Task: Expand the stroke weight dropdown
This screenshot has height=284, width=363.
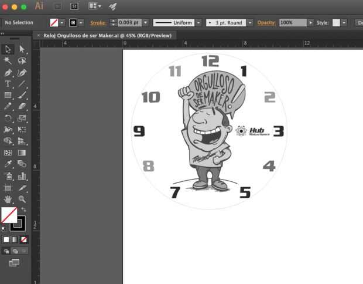Action: point(145,23)
